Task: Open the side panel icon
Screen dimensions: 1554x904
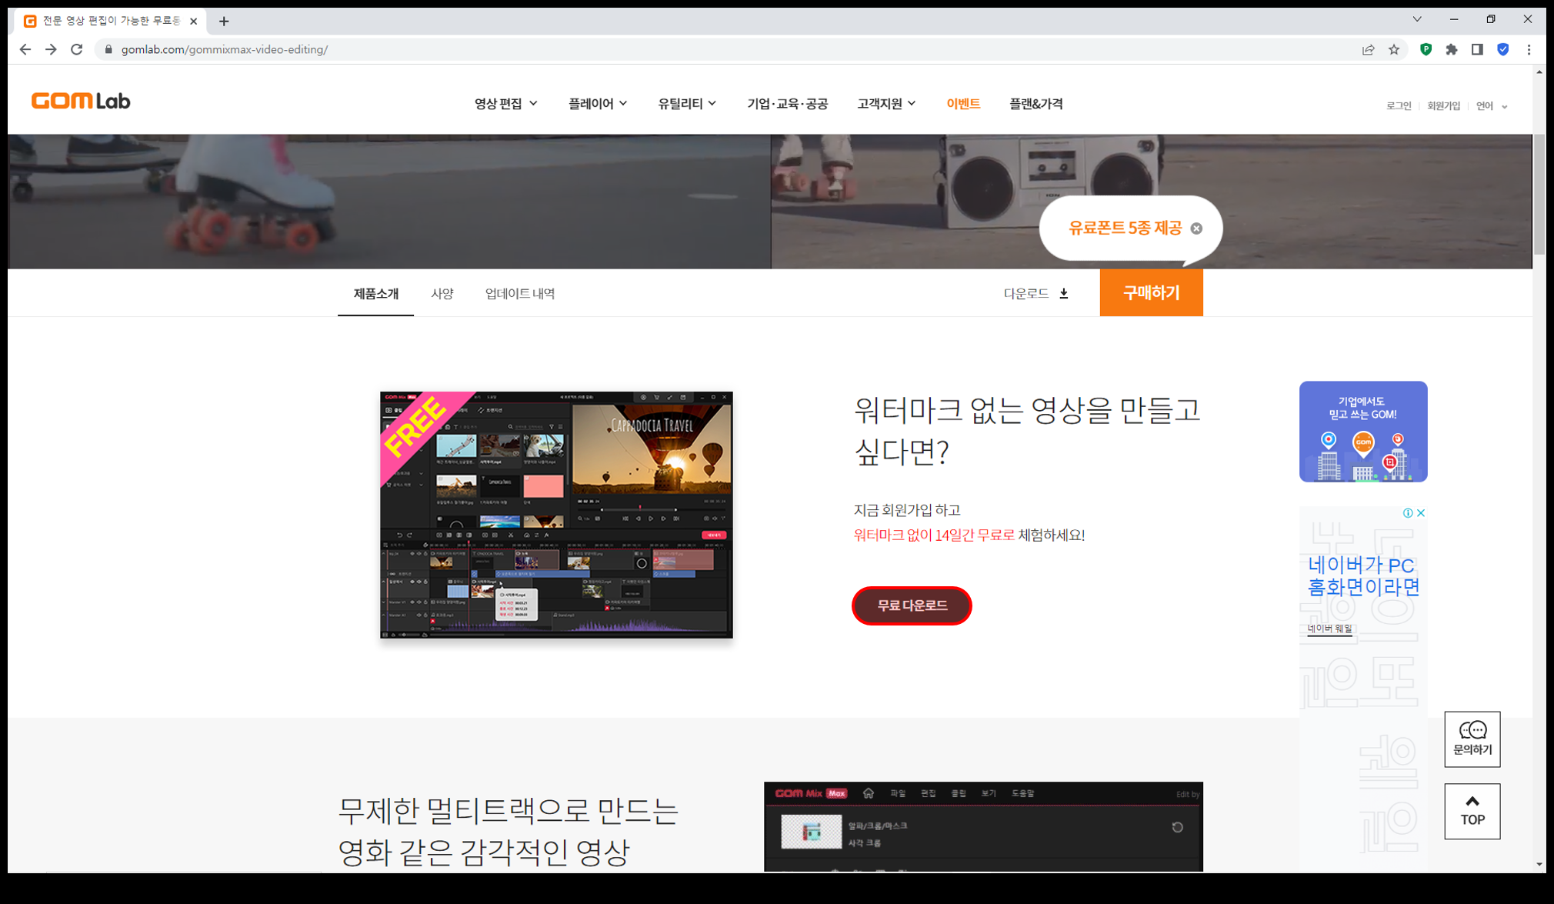Action: coord(1477,49)
